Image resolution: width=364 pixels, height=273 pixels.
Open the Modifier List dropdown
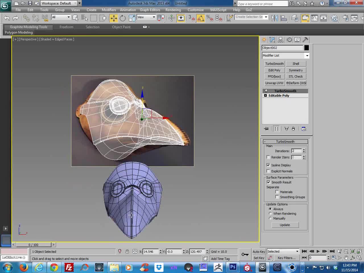(286, 55)
